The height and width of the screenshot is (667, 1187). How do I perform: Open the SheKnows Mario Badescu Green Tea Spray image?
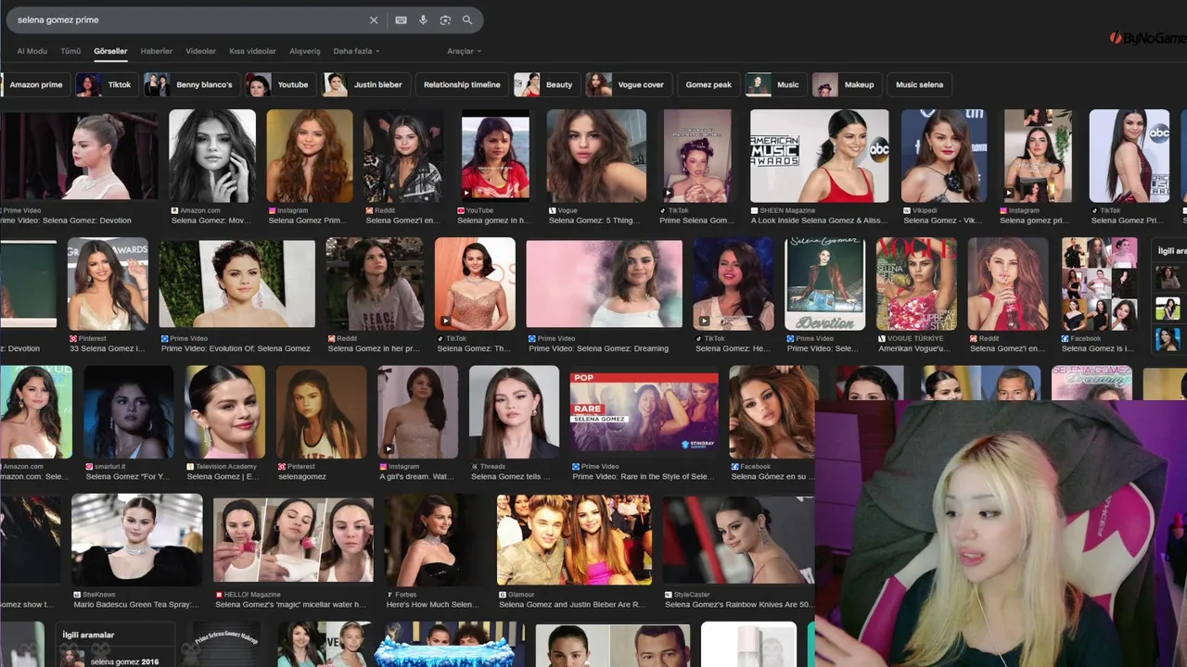(137, 539)
